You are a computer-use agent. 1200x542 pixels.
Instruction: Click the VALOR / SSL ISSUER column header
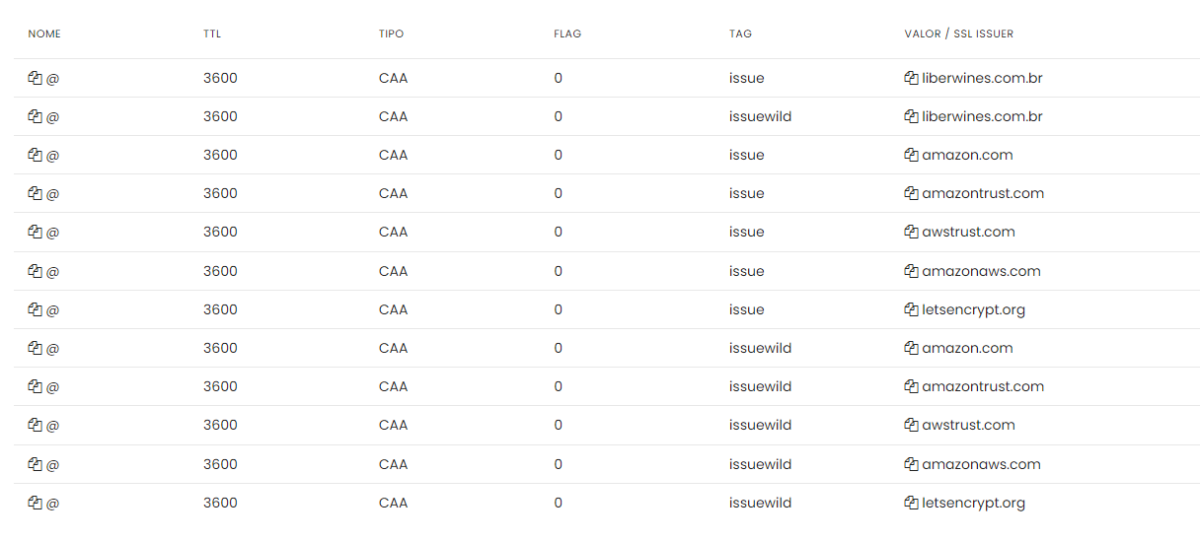pos(958,34)
